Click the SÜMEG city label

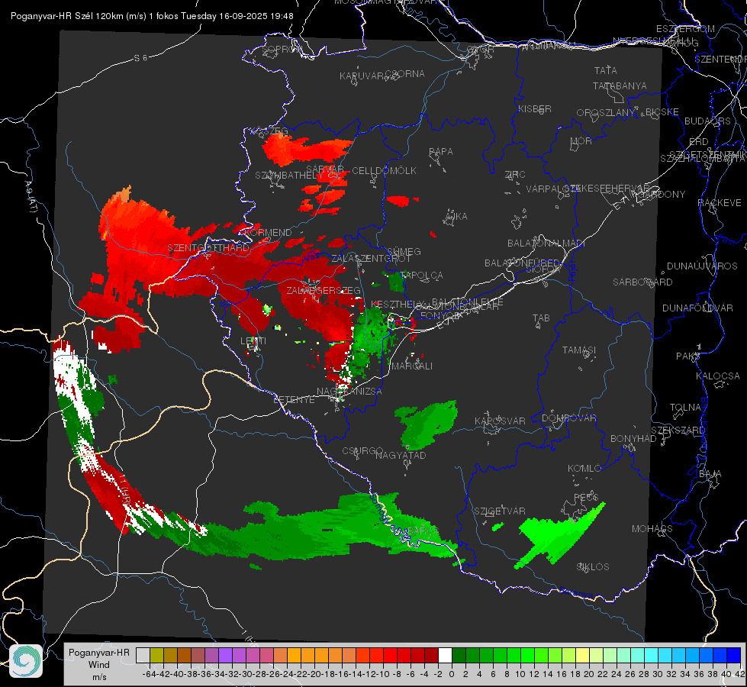404,251
